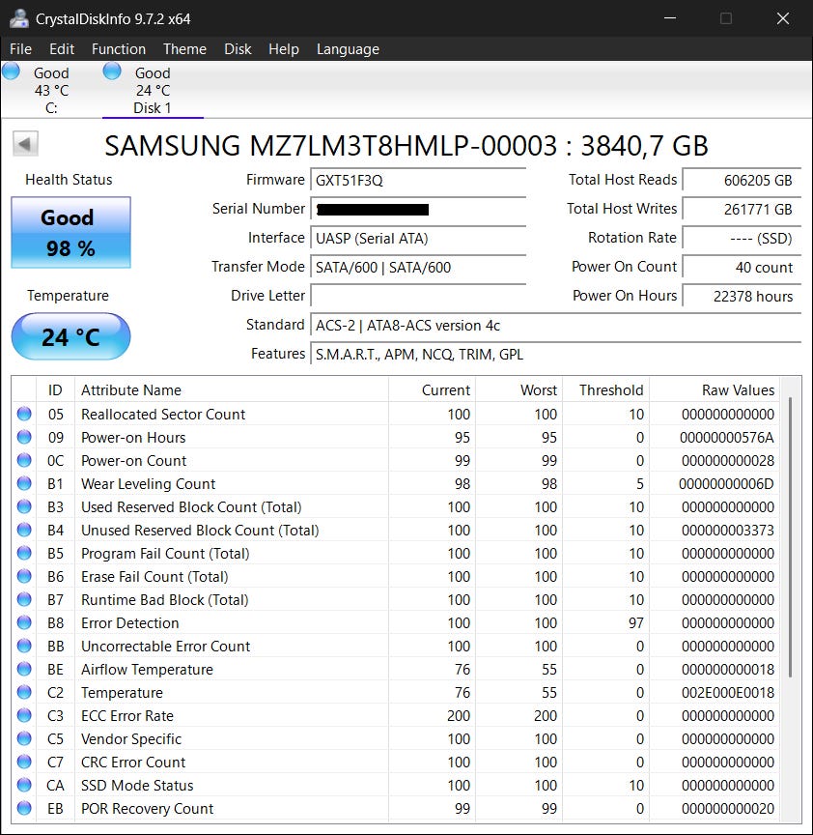Open the Function menu
The height and width of the screenshot is (835, 813).
tap(119, 49)
